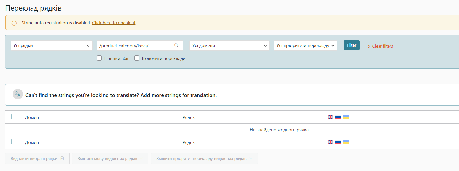Click the info icon in the warning notice
Screen dimensions: 459x171
(14, 23)
